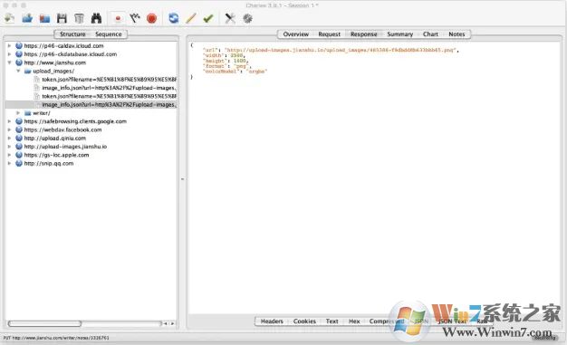
Task: Switch to the Sequence view
Action: (109, 34)
